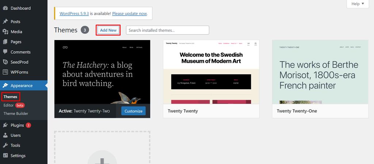The image size is (374, 164).
Task: Open the Media library icon
Action: [x=5, y=32]
